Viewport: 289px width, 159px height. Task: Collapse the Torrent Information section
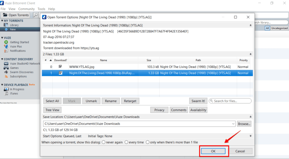[x=251, y=25]
